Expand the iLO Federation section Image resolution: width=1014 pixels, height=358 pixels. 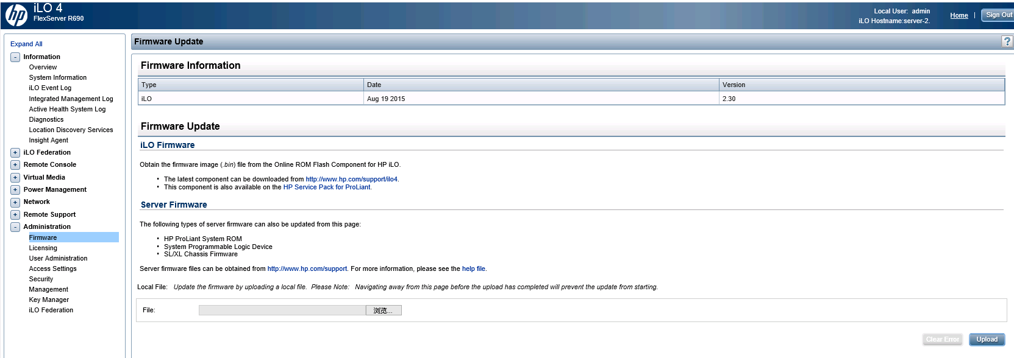click(x=15, y=153)
